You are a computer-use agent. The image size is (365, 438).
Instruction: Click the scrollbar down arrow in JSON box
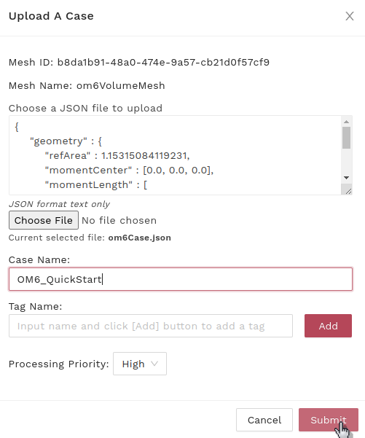coord(346,178)
